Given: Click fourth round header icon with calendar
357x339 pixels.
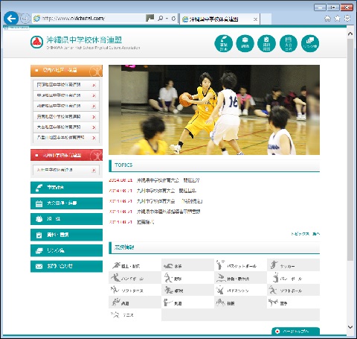Looking at the screenshot, I should pyautogui.click(x=289, y=43).
